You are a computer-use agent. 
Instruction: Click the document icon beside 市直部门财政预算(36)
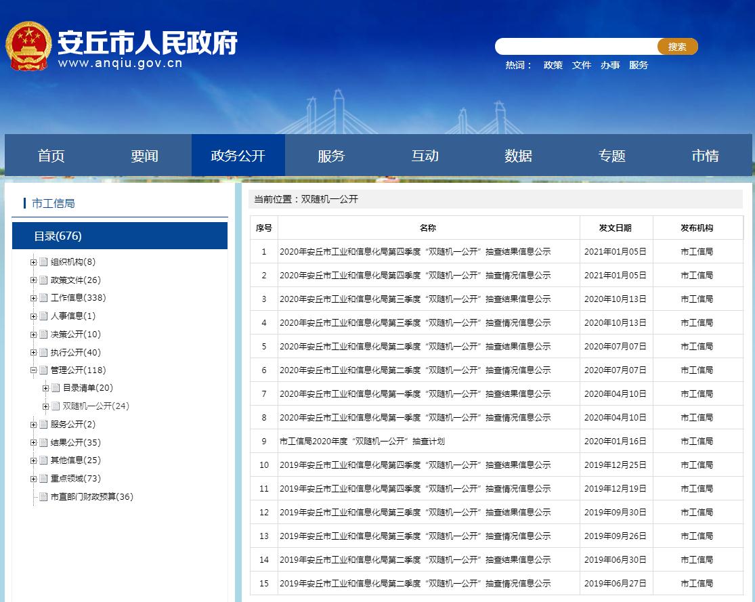click(x=43, y=497)
